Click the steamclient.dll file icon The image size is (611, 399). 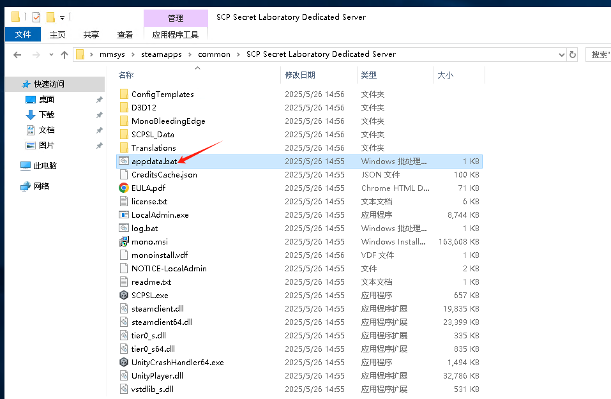(x=124, y=308)
